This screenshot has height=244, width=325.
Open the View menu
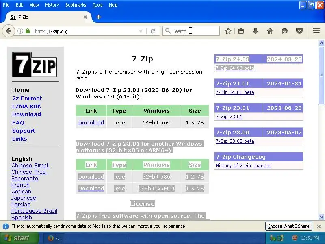pyautogui.click(x=34, y=5)
